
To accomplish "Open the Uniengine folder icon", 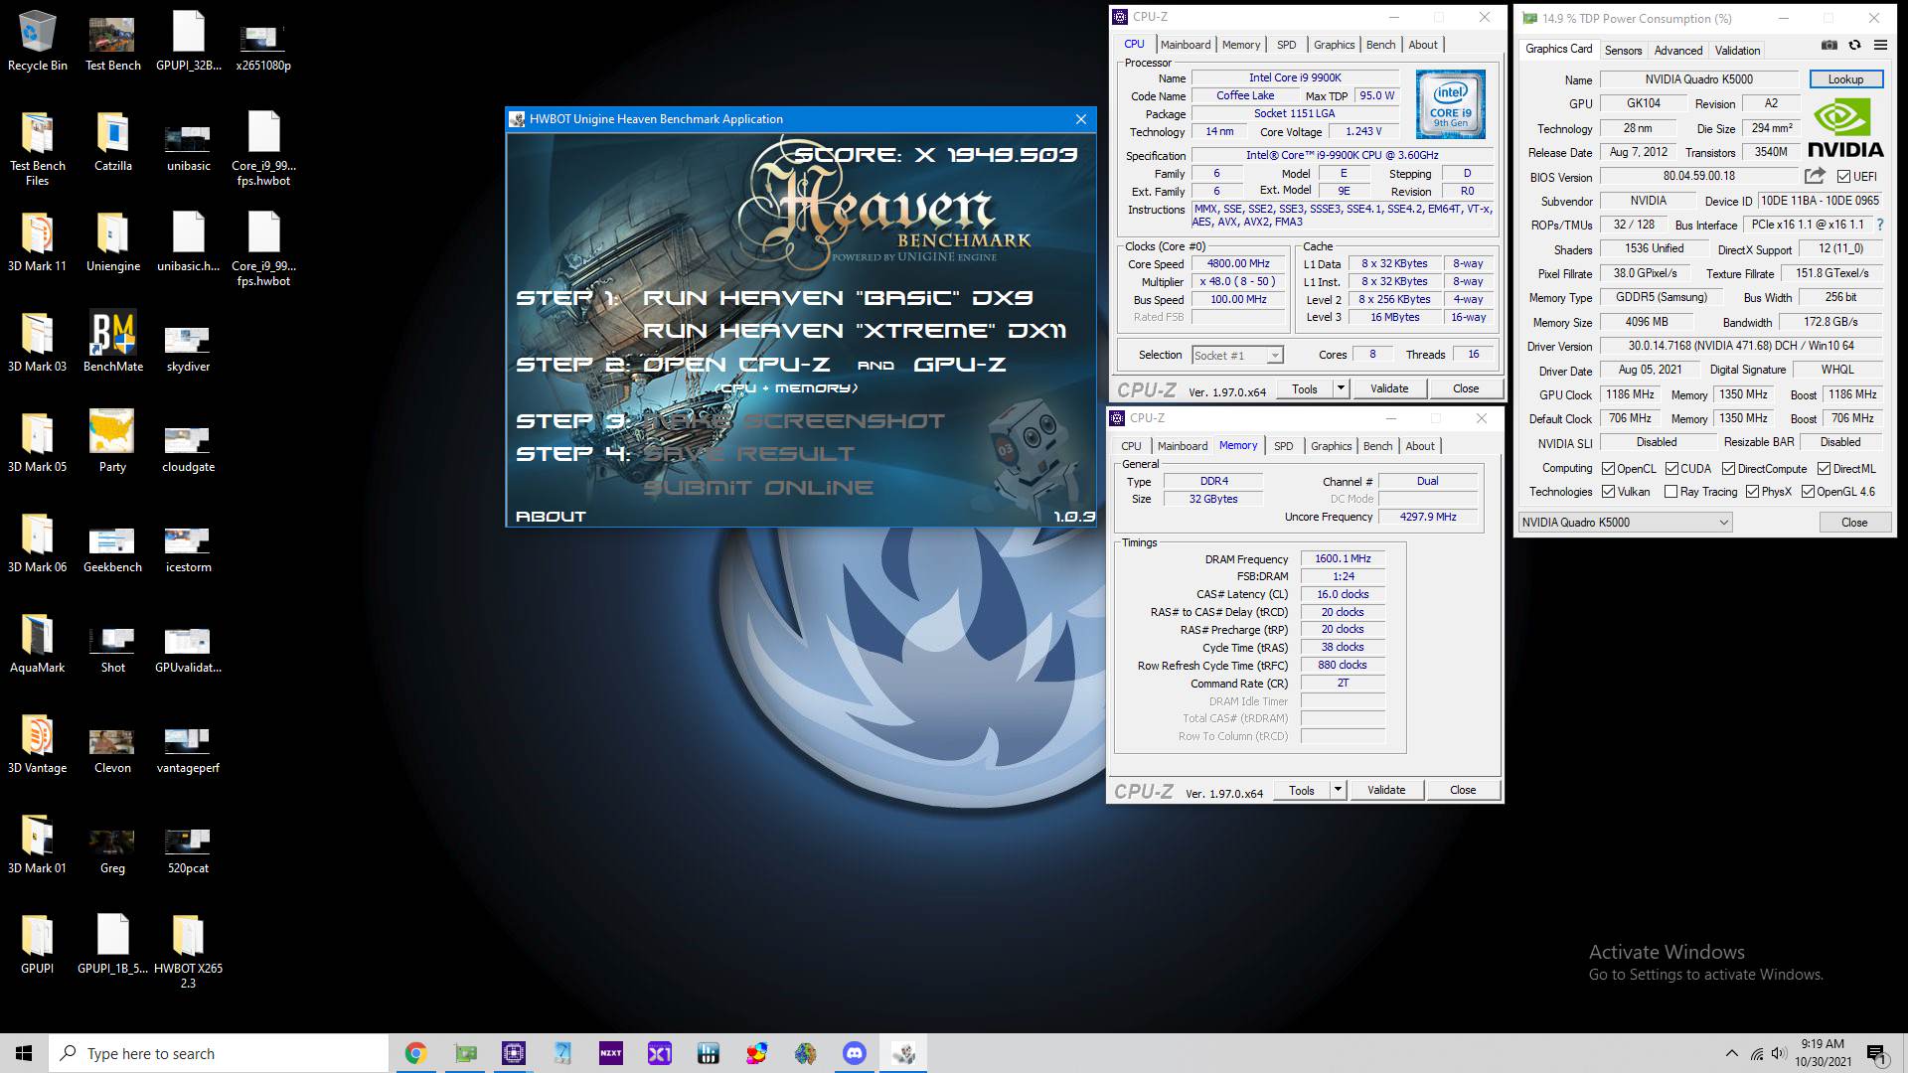I will coord(112,242).
